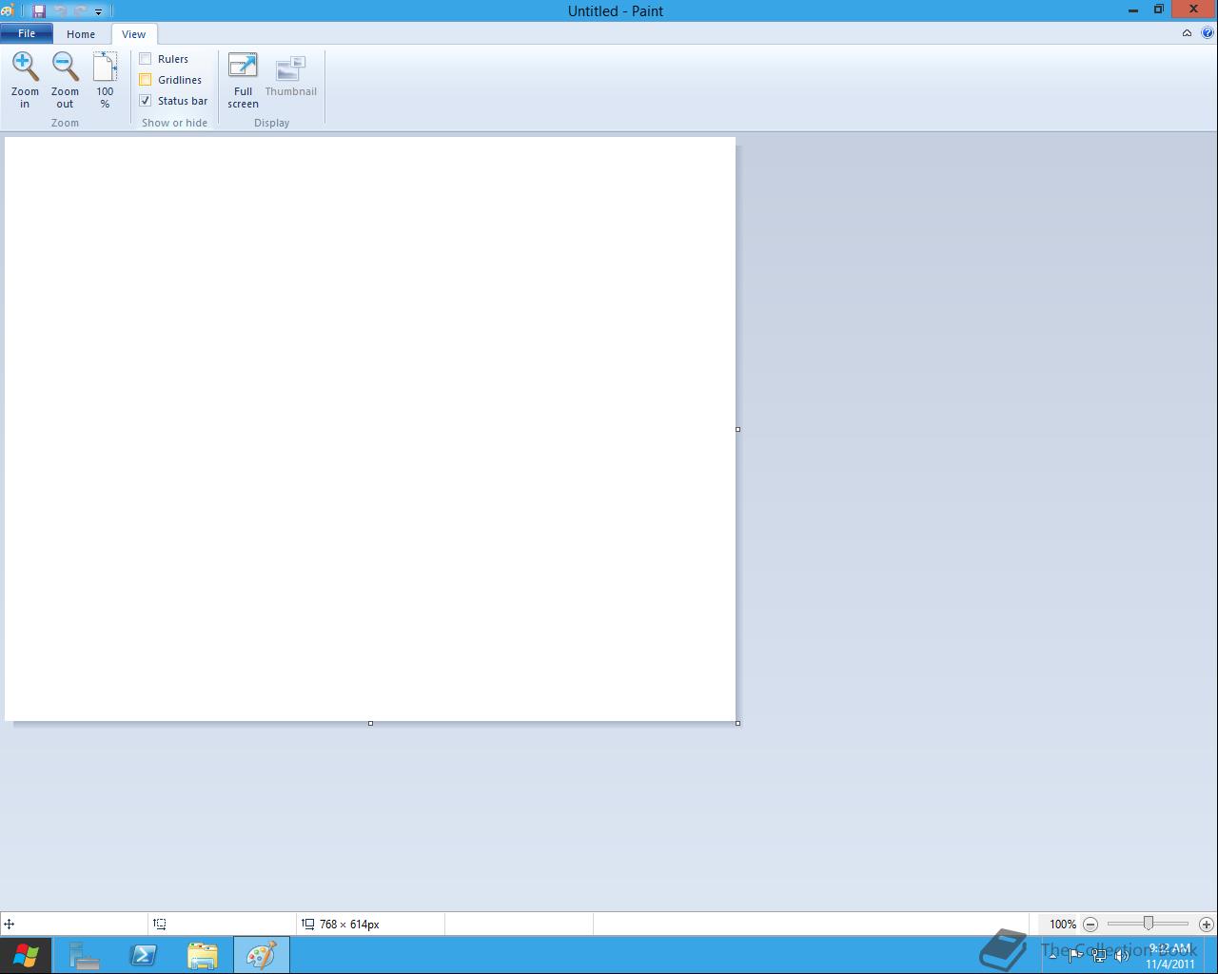The image size is (1218, 974).
Task: Click Redo in quick access toolbar
Action: [80, 11]
